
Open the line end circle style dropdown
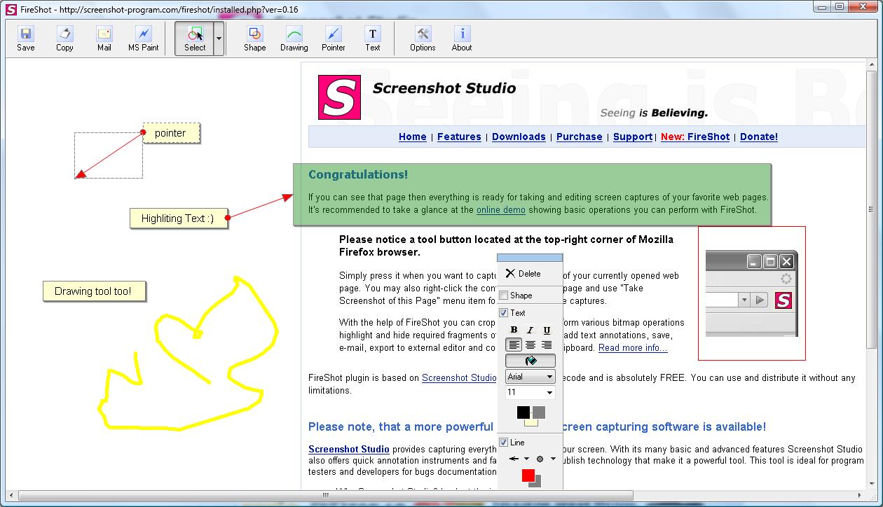click(553, 459)
